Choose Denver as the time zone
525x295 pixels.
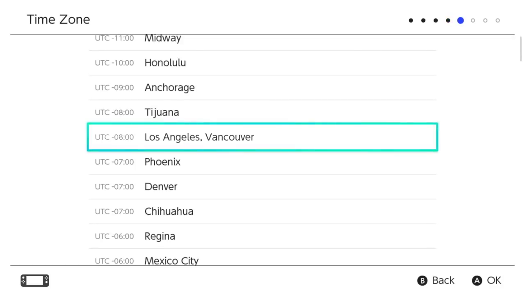(262, 187)
